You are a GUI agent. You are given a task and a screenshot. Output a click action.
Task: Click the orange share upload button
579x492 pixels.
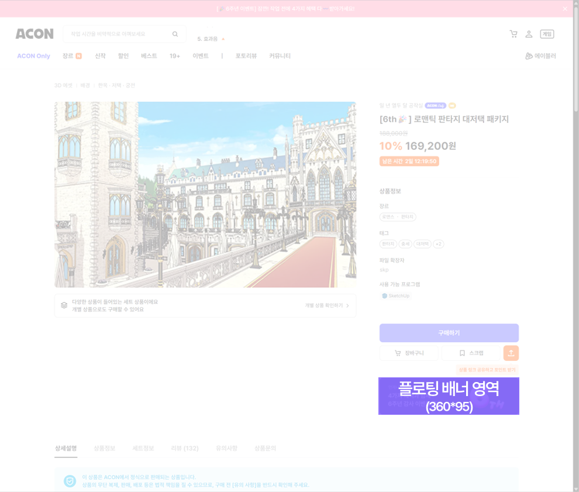coord(511,353)
